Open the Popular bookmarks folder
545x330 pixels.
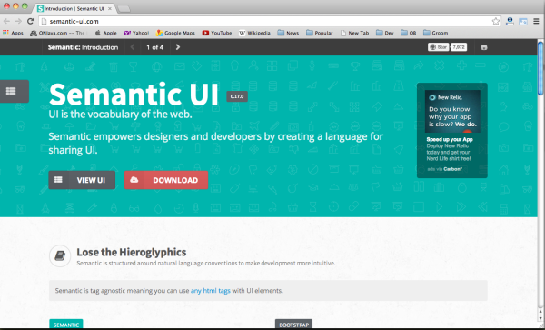coord(320,33)
